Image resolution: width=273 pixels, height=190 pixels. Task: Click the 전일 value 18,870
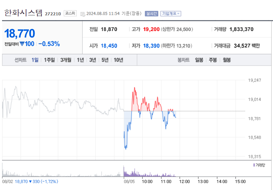point(109,29)
